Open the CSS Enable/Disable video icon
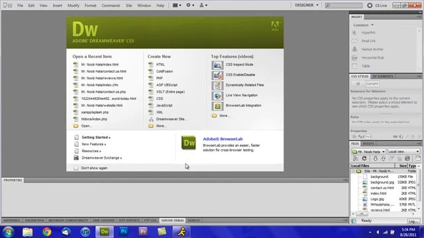Image resolution: width=424 pixels, height=238 pixels. [217, 75]
